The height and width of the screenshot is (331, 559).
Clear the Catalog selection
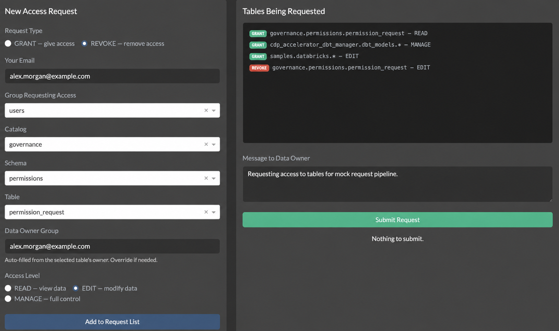click(206, 144)
